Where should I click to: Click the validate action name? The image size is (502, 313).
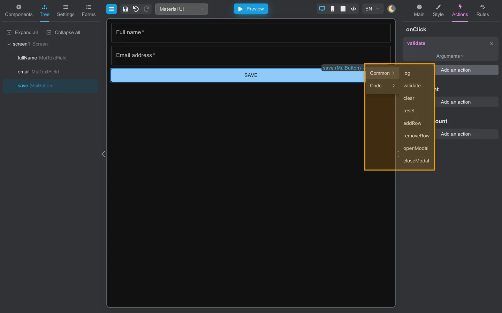[416, 43]
